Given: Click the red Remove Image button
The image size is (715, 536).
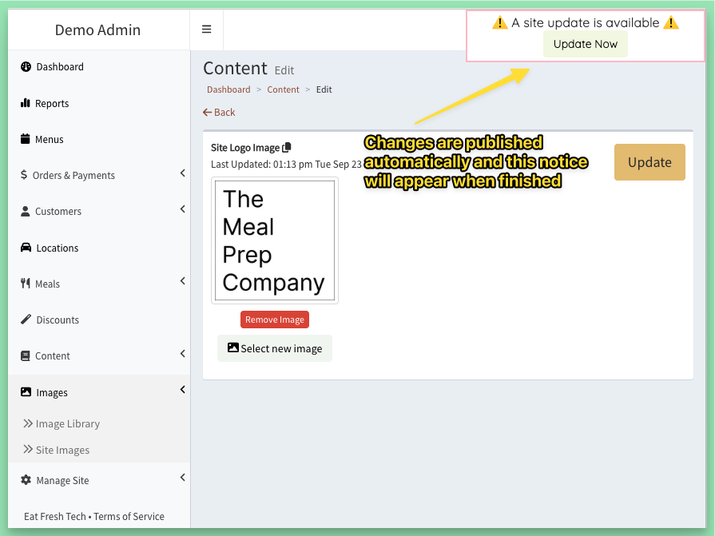Looking at the screenshot, I should tap(275, 320).
